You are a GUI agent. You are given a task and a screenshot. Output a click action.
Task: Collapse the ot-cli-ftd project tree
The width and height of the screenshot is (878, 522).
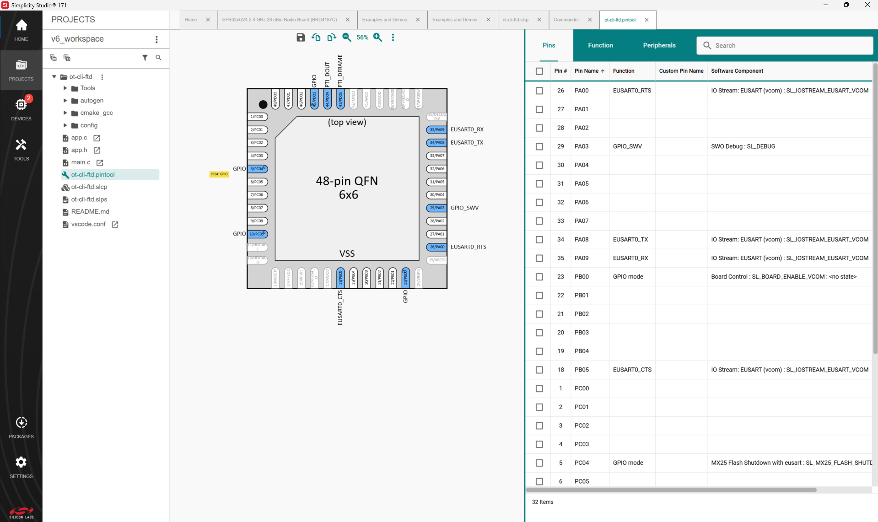(54, 77)
